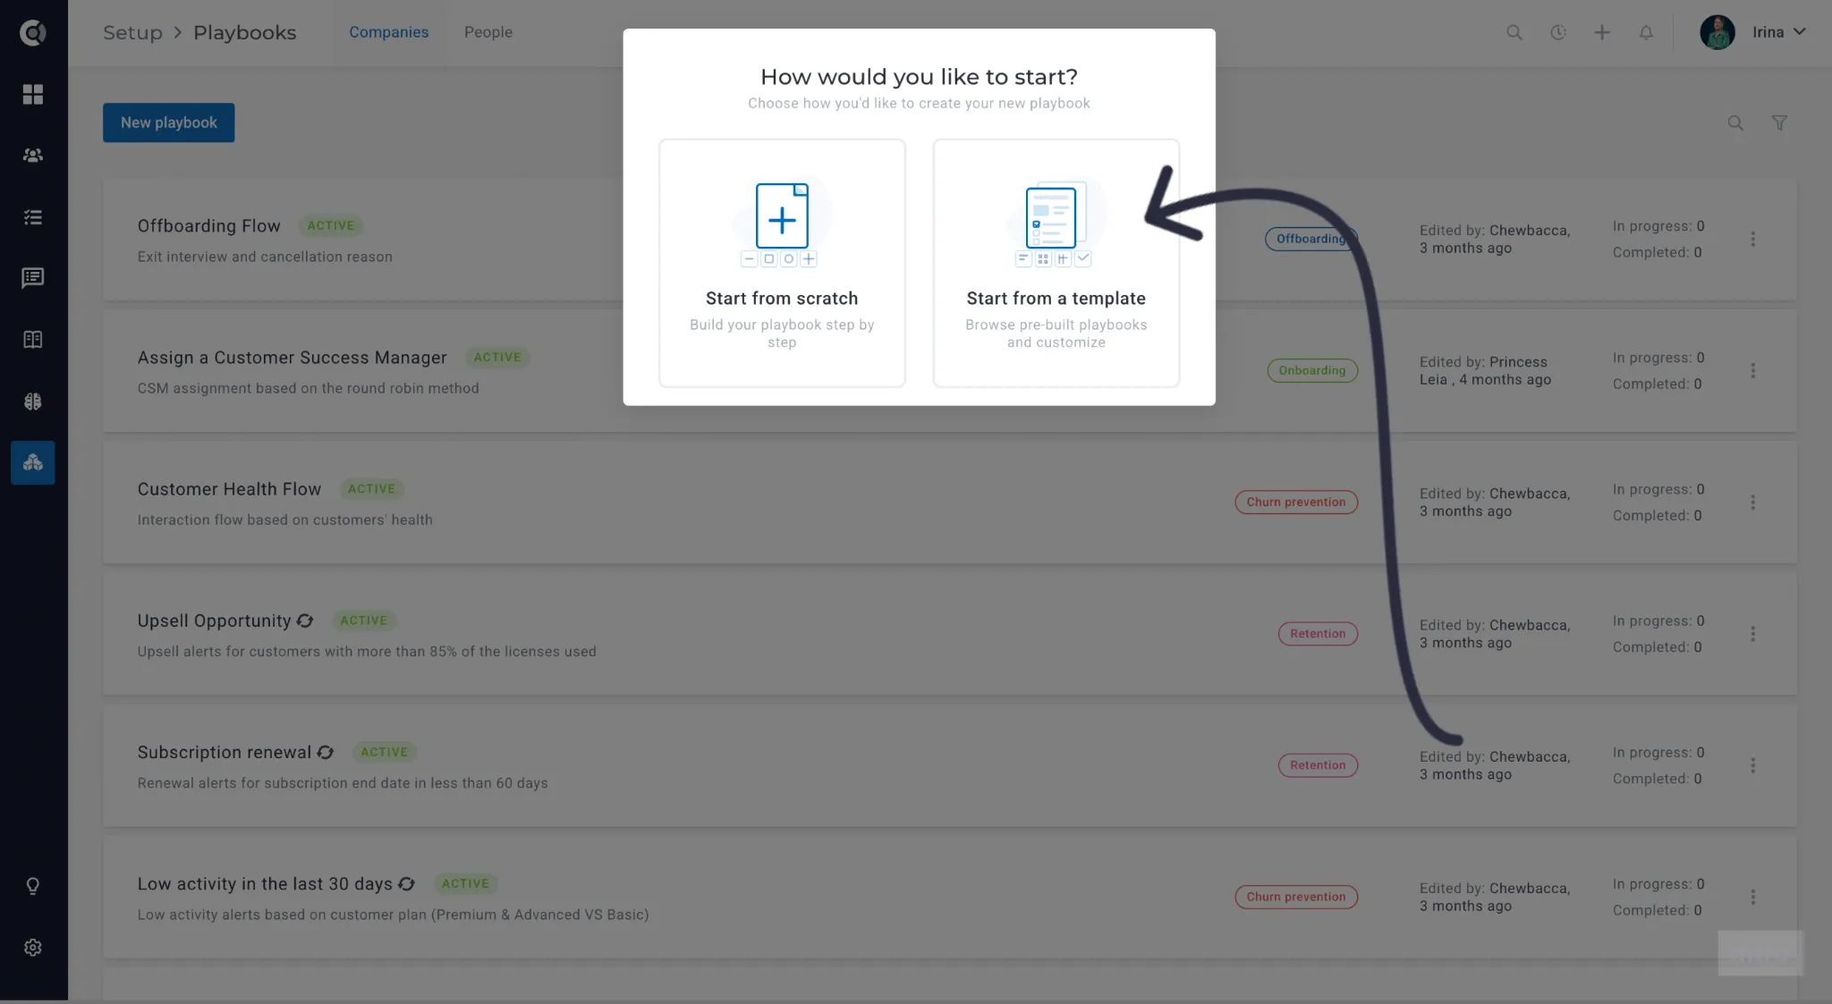This screenshot has height=1004, width=1832.
Task: Open more options for Assign a Customer Success Manager
Action: pos(1753,370)
